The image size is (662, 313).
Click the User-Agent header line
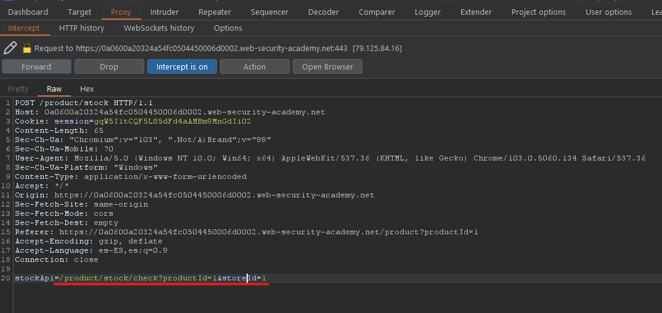pyautogui.click(x=330, y=158)
